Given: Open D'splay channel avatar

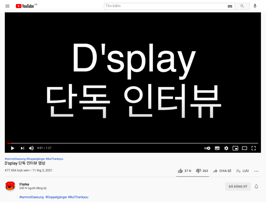Looking at the screenshot, I should (x=10, y=186).
